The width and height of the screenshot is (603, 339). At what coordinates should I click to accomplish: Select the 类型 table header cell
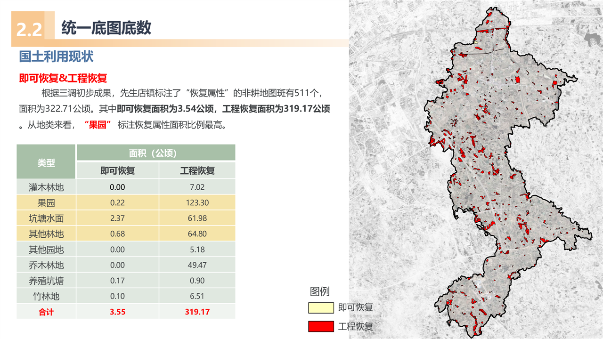[x=46, y=163]
